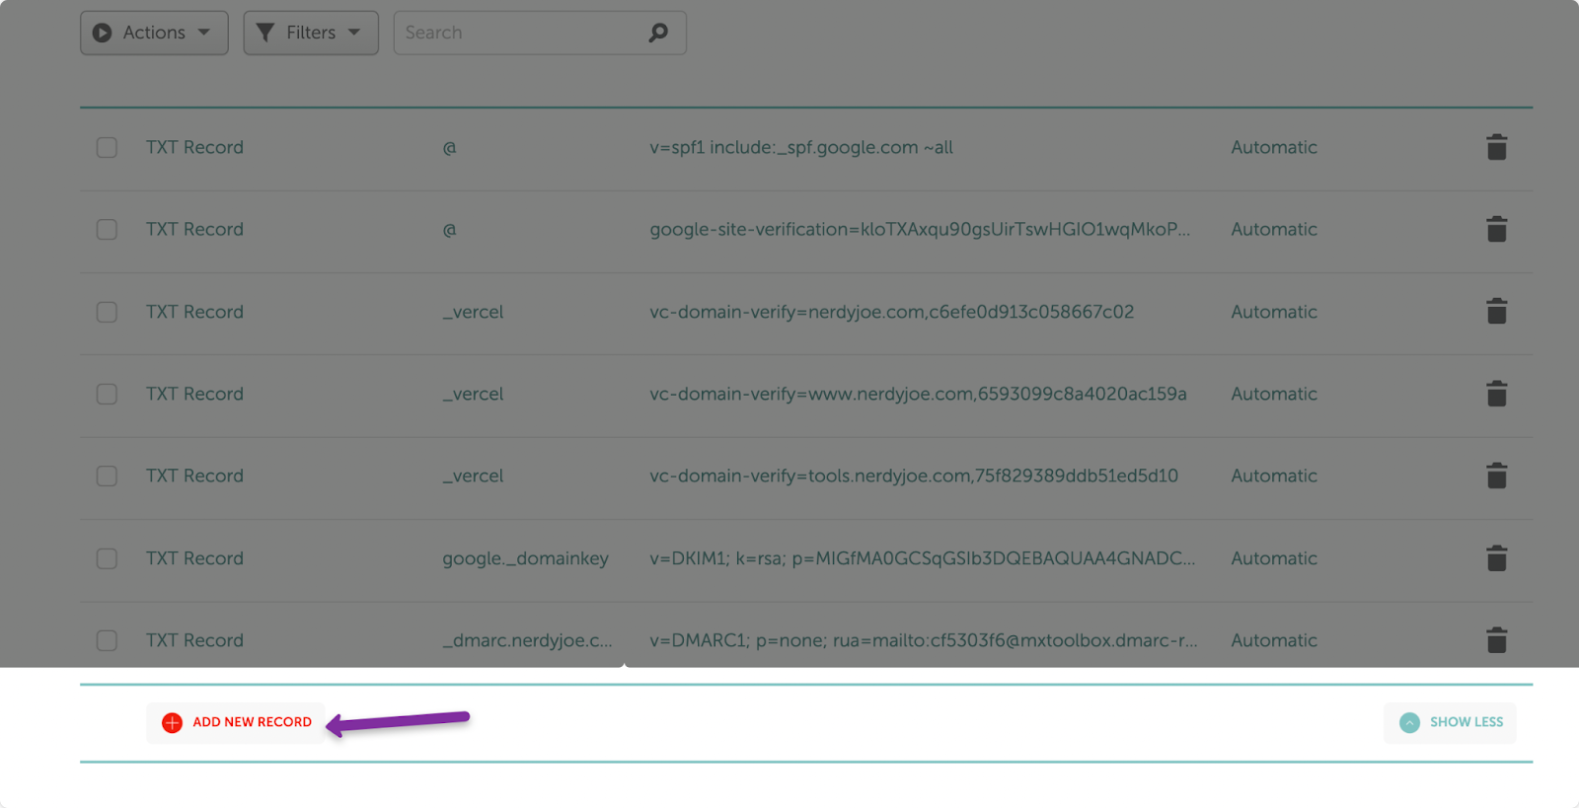Open Automatic TTL for DMARC1 record
Screen dimensions: 1579x808
1273,640
